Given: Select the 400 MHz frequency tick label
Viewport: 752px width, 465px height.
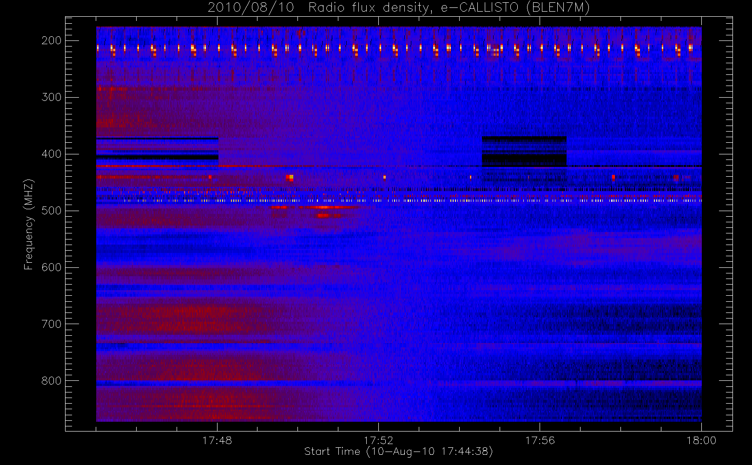Looking at the screenshot, I should click(51, 154).
